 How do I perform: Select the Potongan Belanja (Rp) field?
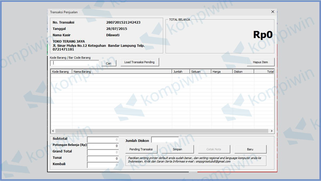pyautogui.click(x=103, y=146)
